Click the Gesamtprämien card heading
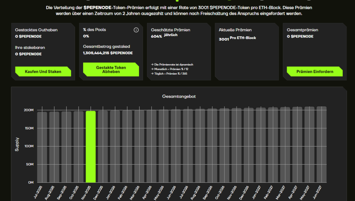This screenshot has height=201, width=355. (x=303, y=30)
